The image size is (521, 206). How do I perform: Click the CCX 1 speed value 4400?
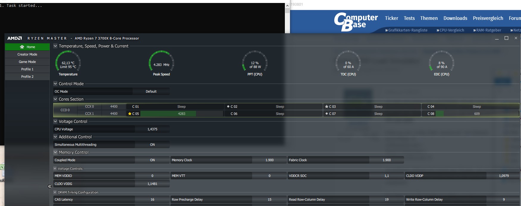tap(114, 114)
